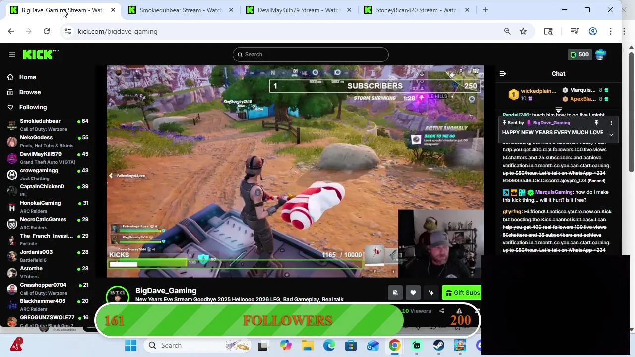Open the profile avatar menu
Screen dimensions: 635x357
[601, 55]
